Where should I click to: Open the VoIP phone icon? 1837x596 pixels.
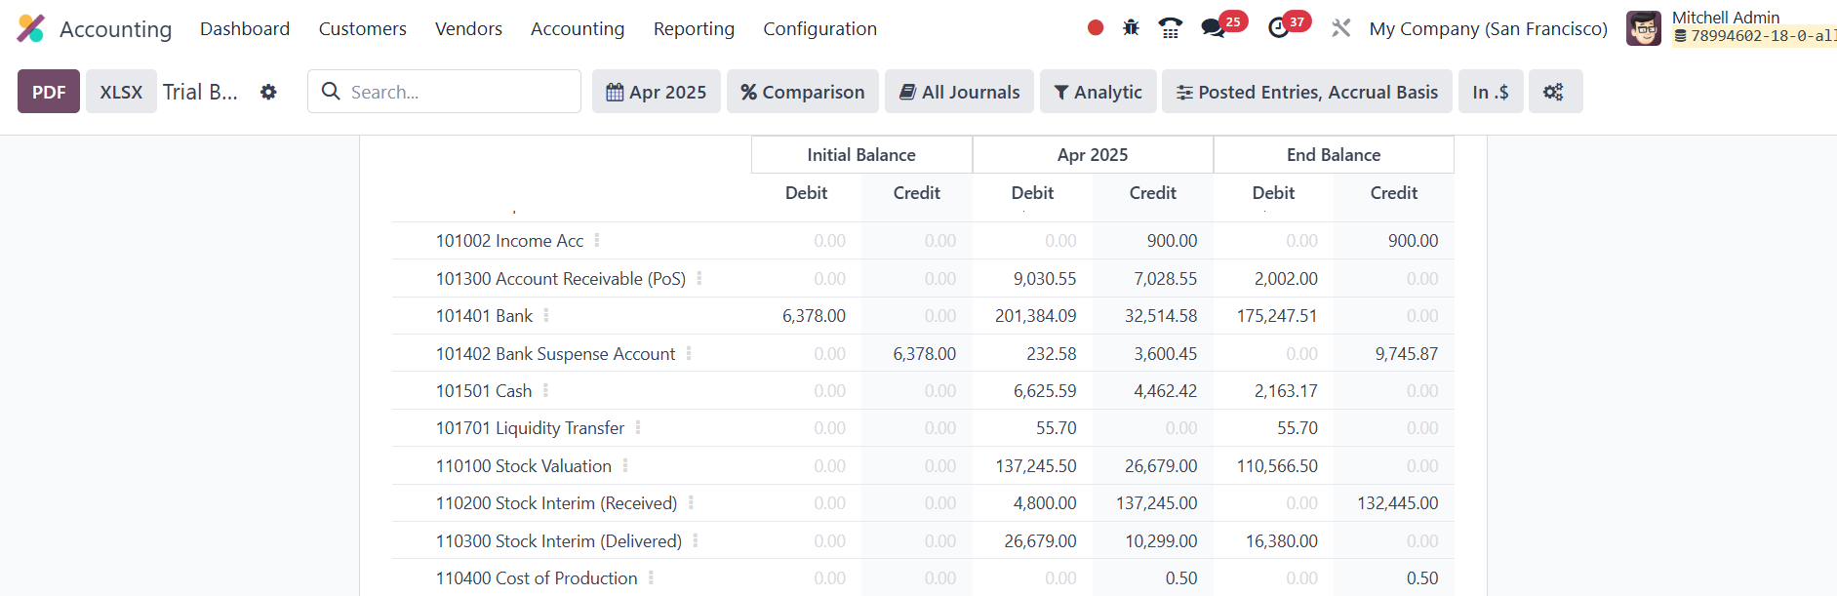(1170, 28)
